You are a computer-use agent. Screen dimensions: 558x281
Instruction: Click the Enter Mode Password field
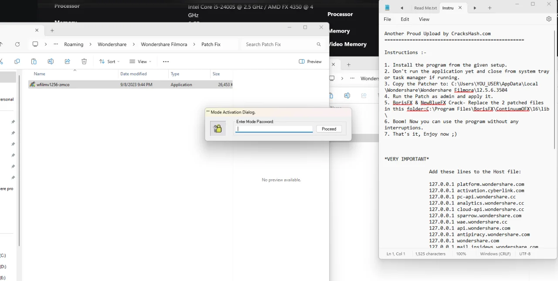274,129
